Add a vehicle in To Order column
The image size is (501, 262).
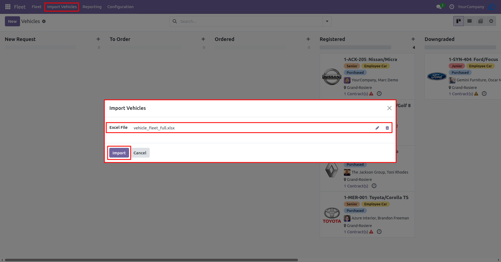pos(203,39)
